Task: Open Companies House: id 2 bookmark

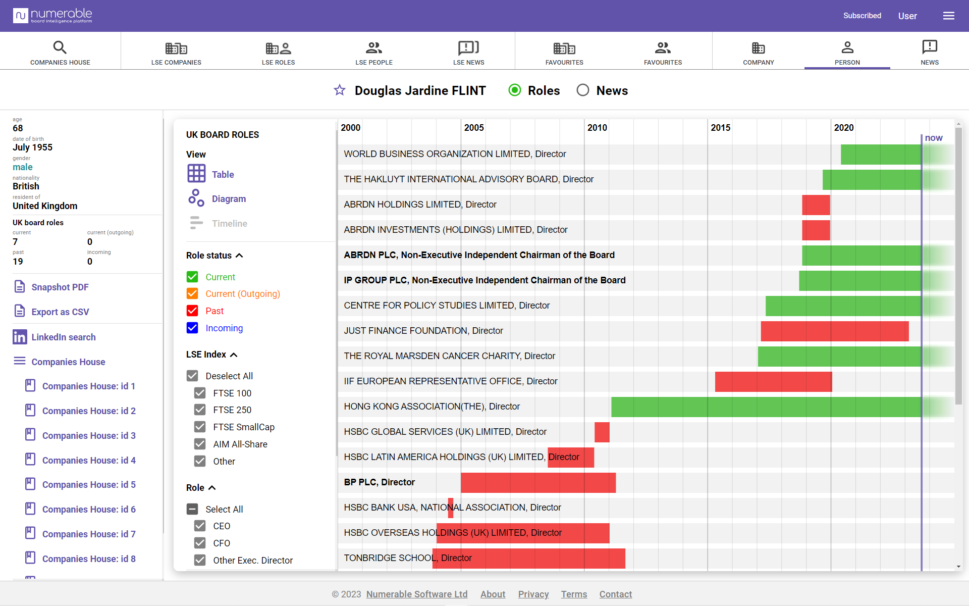Action: pos(30,410)
